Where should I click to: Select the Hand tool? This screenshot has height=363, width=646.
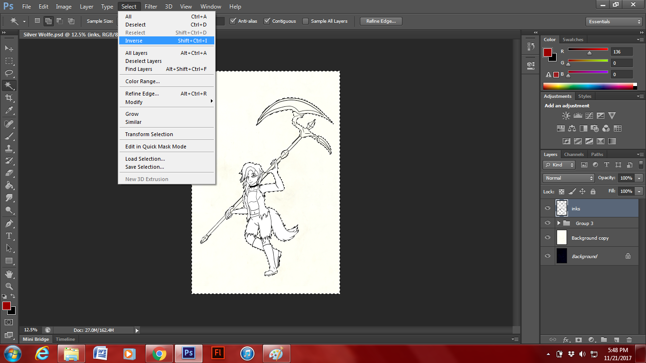coord(9,274)
